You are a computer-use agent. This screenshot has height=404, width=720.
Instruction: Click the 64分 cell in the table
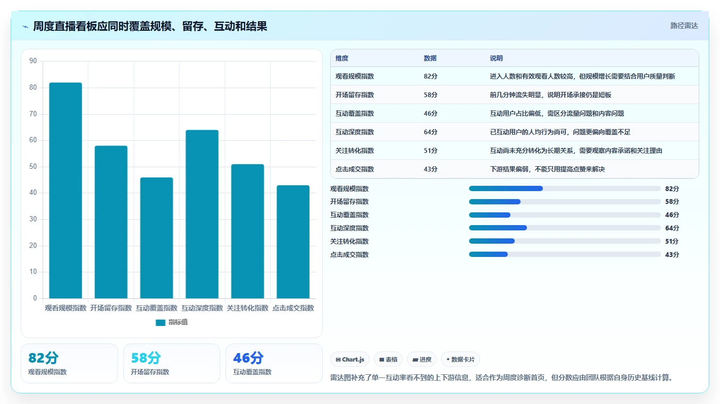pyautogui.click(x=431, y=132)
